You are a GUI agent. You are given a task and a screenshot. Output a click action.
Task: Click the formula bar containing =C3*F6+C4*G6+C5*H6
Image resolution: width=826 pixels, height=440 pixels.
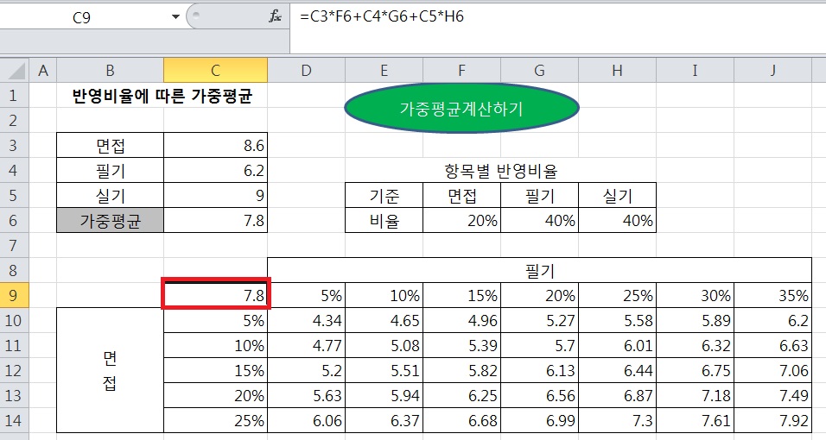[553, 16]
